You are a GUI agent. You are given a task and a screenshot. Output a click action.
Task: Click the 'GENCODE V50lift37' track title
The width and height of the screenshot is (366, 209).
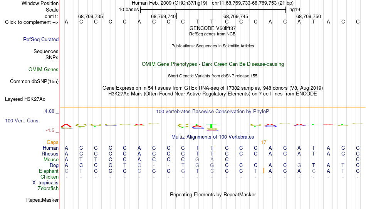coord(213,28)
